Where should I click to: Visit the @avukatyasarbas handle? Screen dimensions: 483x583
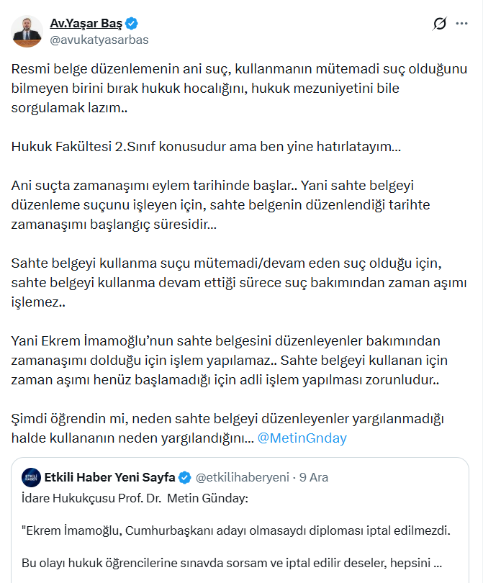99,40
